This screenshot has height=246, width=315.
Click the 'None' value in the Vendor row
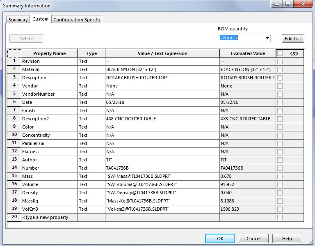162,86
